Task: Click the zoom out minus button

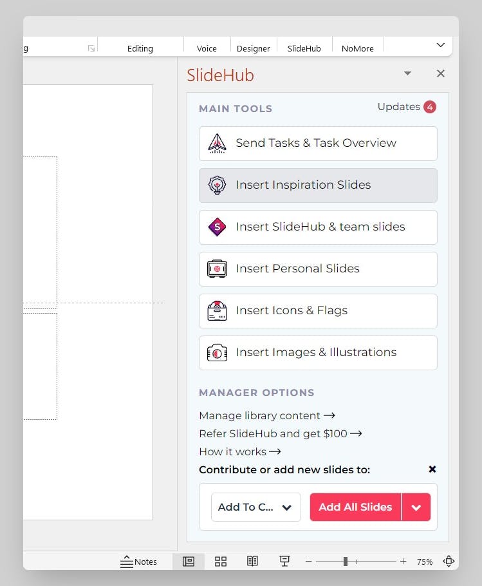Action: (308, 562)
